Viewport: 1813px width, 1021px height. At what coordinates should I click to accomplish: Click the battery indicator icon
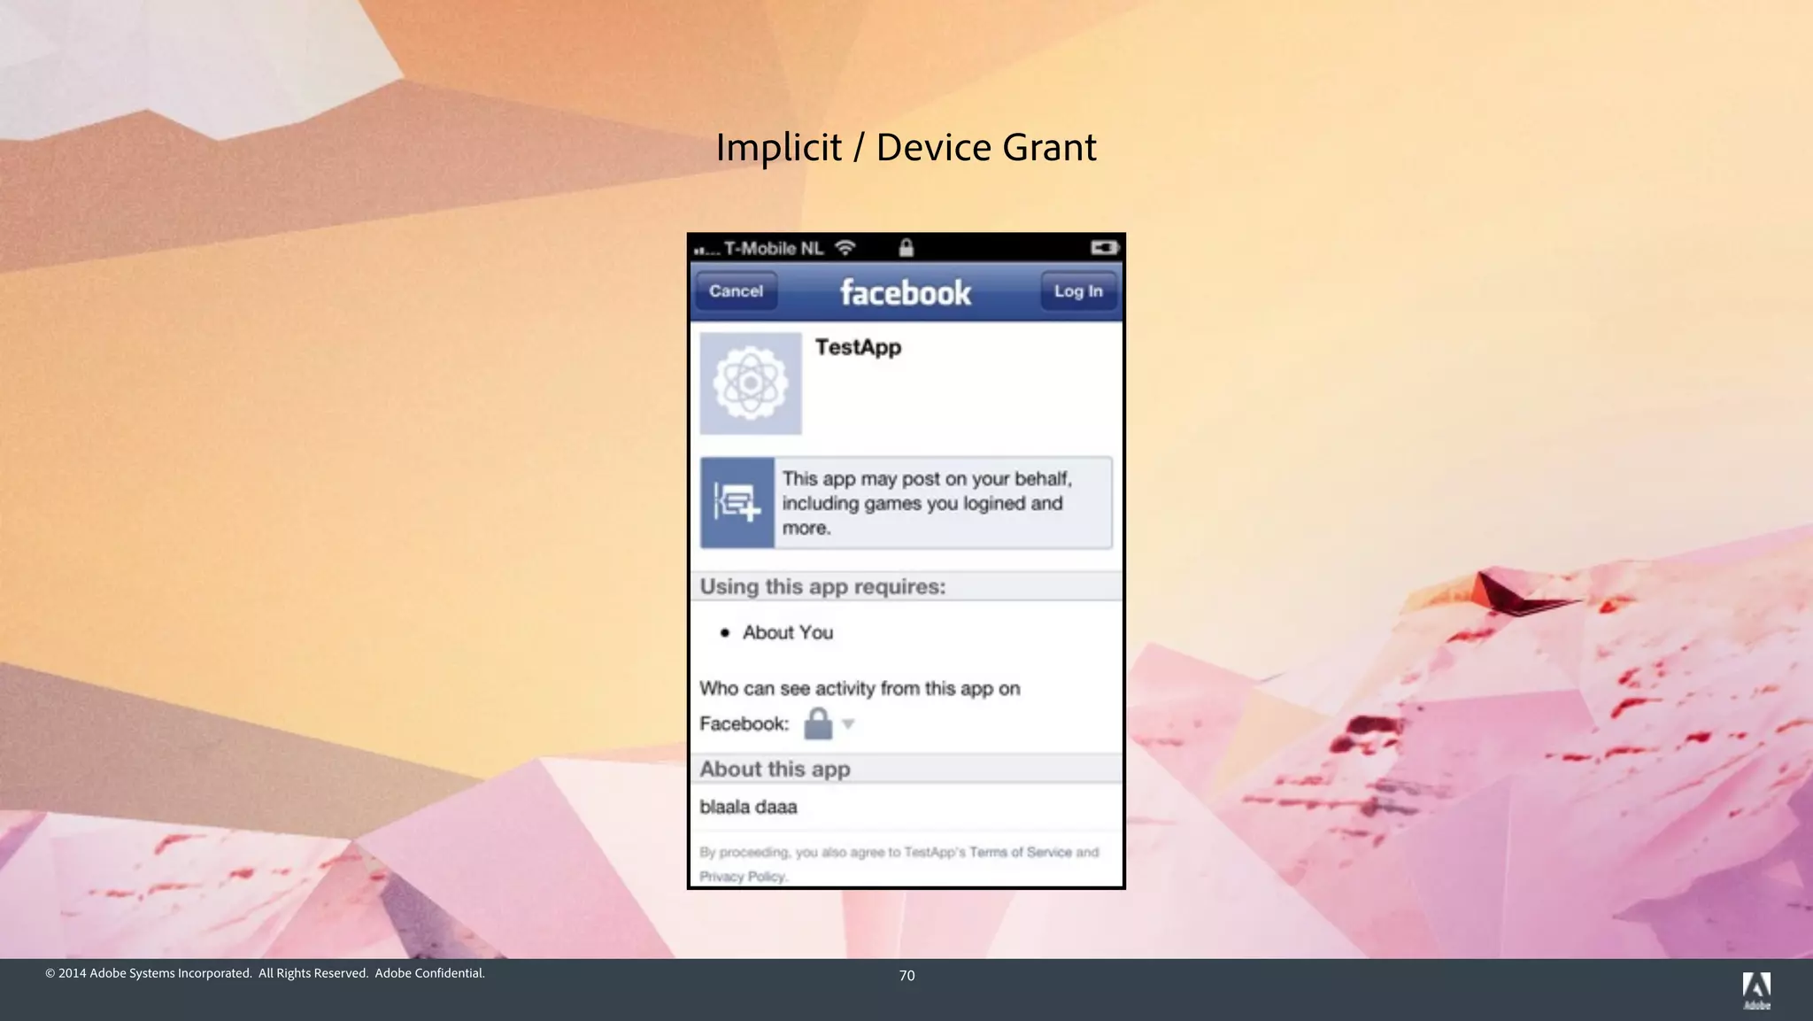pyautogui.click(x=1103, y=248)
